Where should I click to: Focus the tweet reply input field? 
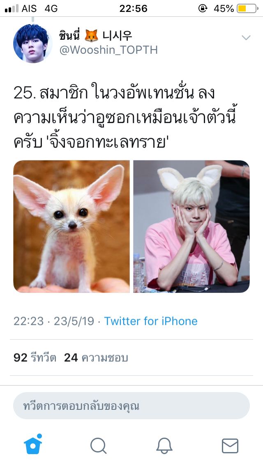pos(131,406)
